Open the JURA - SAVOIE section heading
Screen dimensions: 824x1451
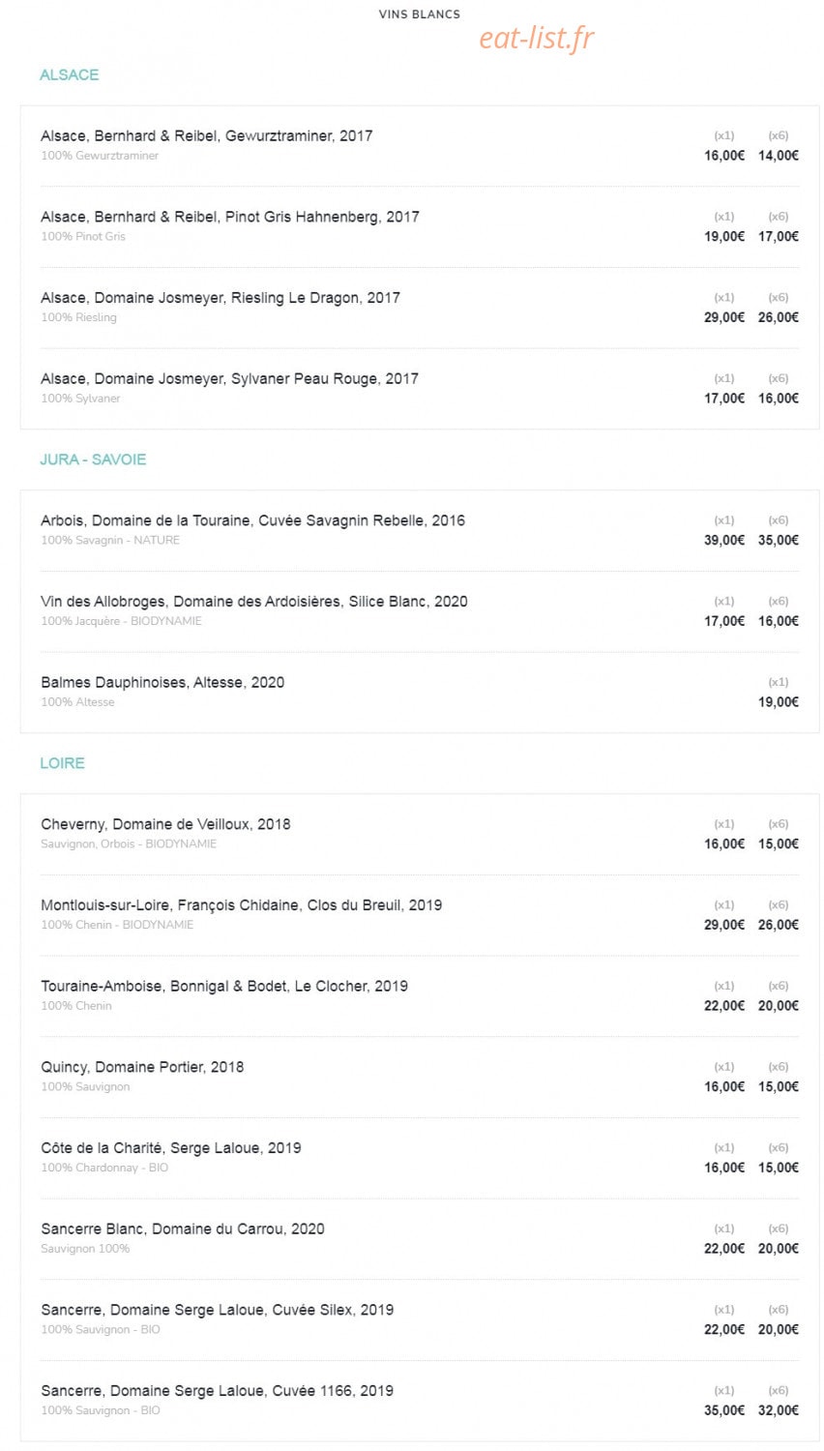[x=93, y=459]
